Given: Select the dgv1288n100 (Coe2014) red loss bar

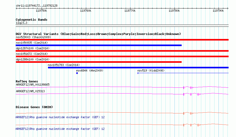Looking at the screenshot, I should 99,62.
